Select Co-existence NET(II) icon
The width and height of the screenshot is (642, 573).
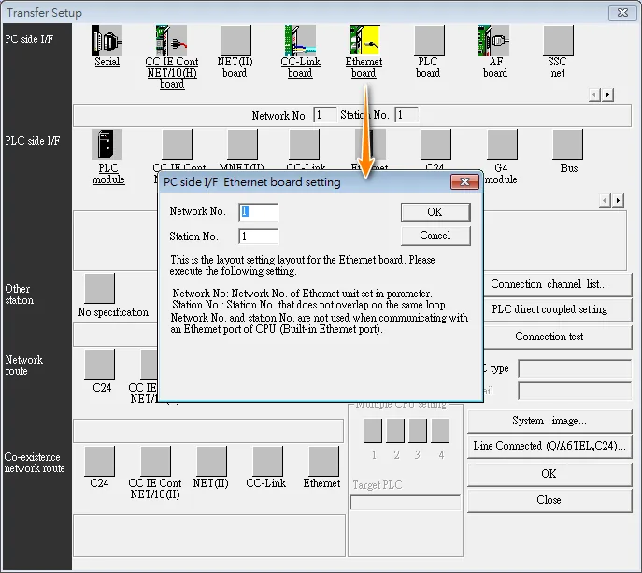point(212,461)
